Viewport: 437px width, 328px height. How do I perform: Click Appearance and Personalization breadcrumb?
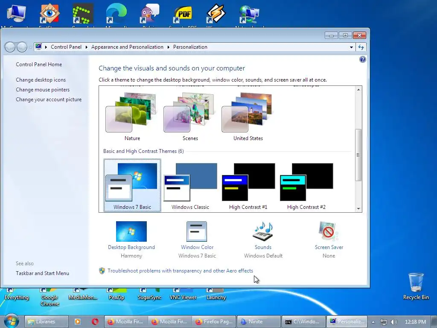click(x=127, y=47)
